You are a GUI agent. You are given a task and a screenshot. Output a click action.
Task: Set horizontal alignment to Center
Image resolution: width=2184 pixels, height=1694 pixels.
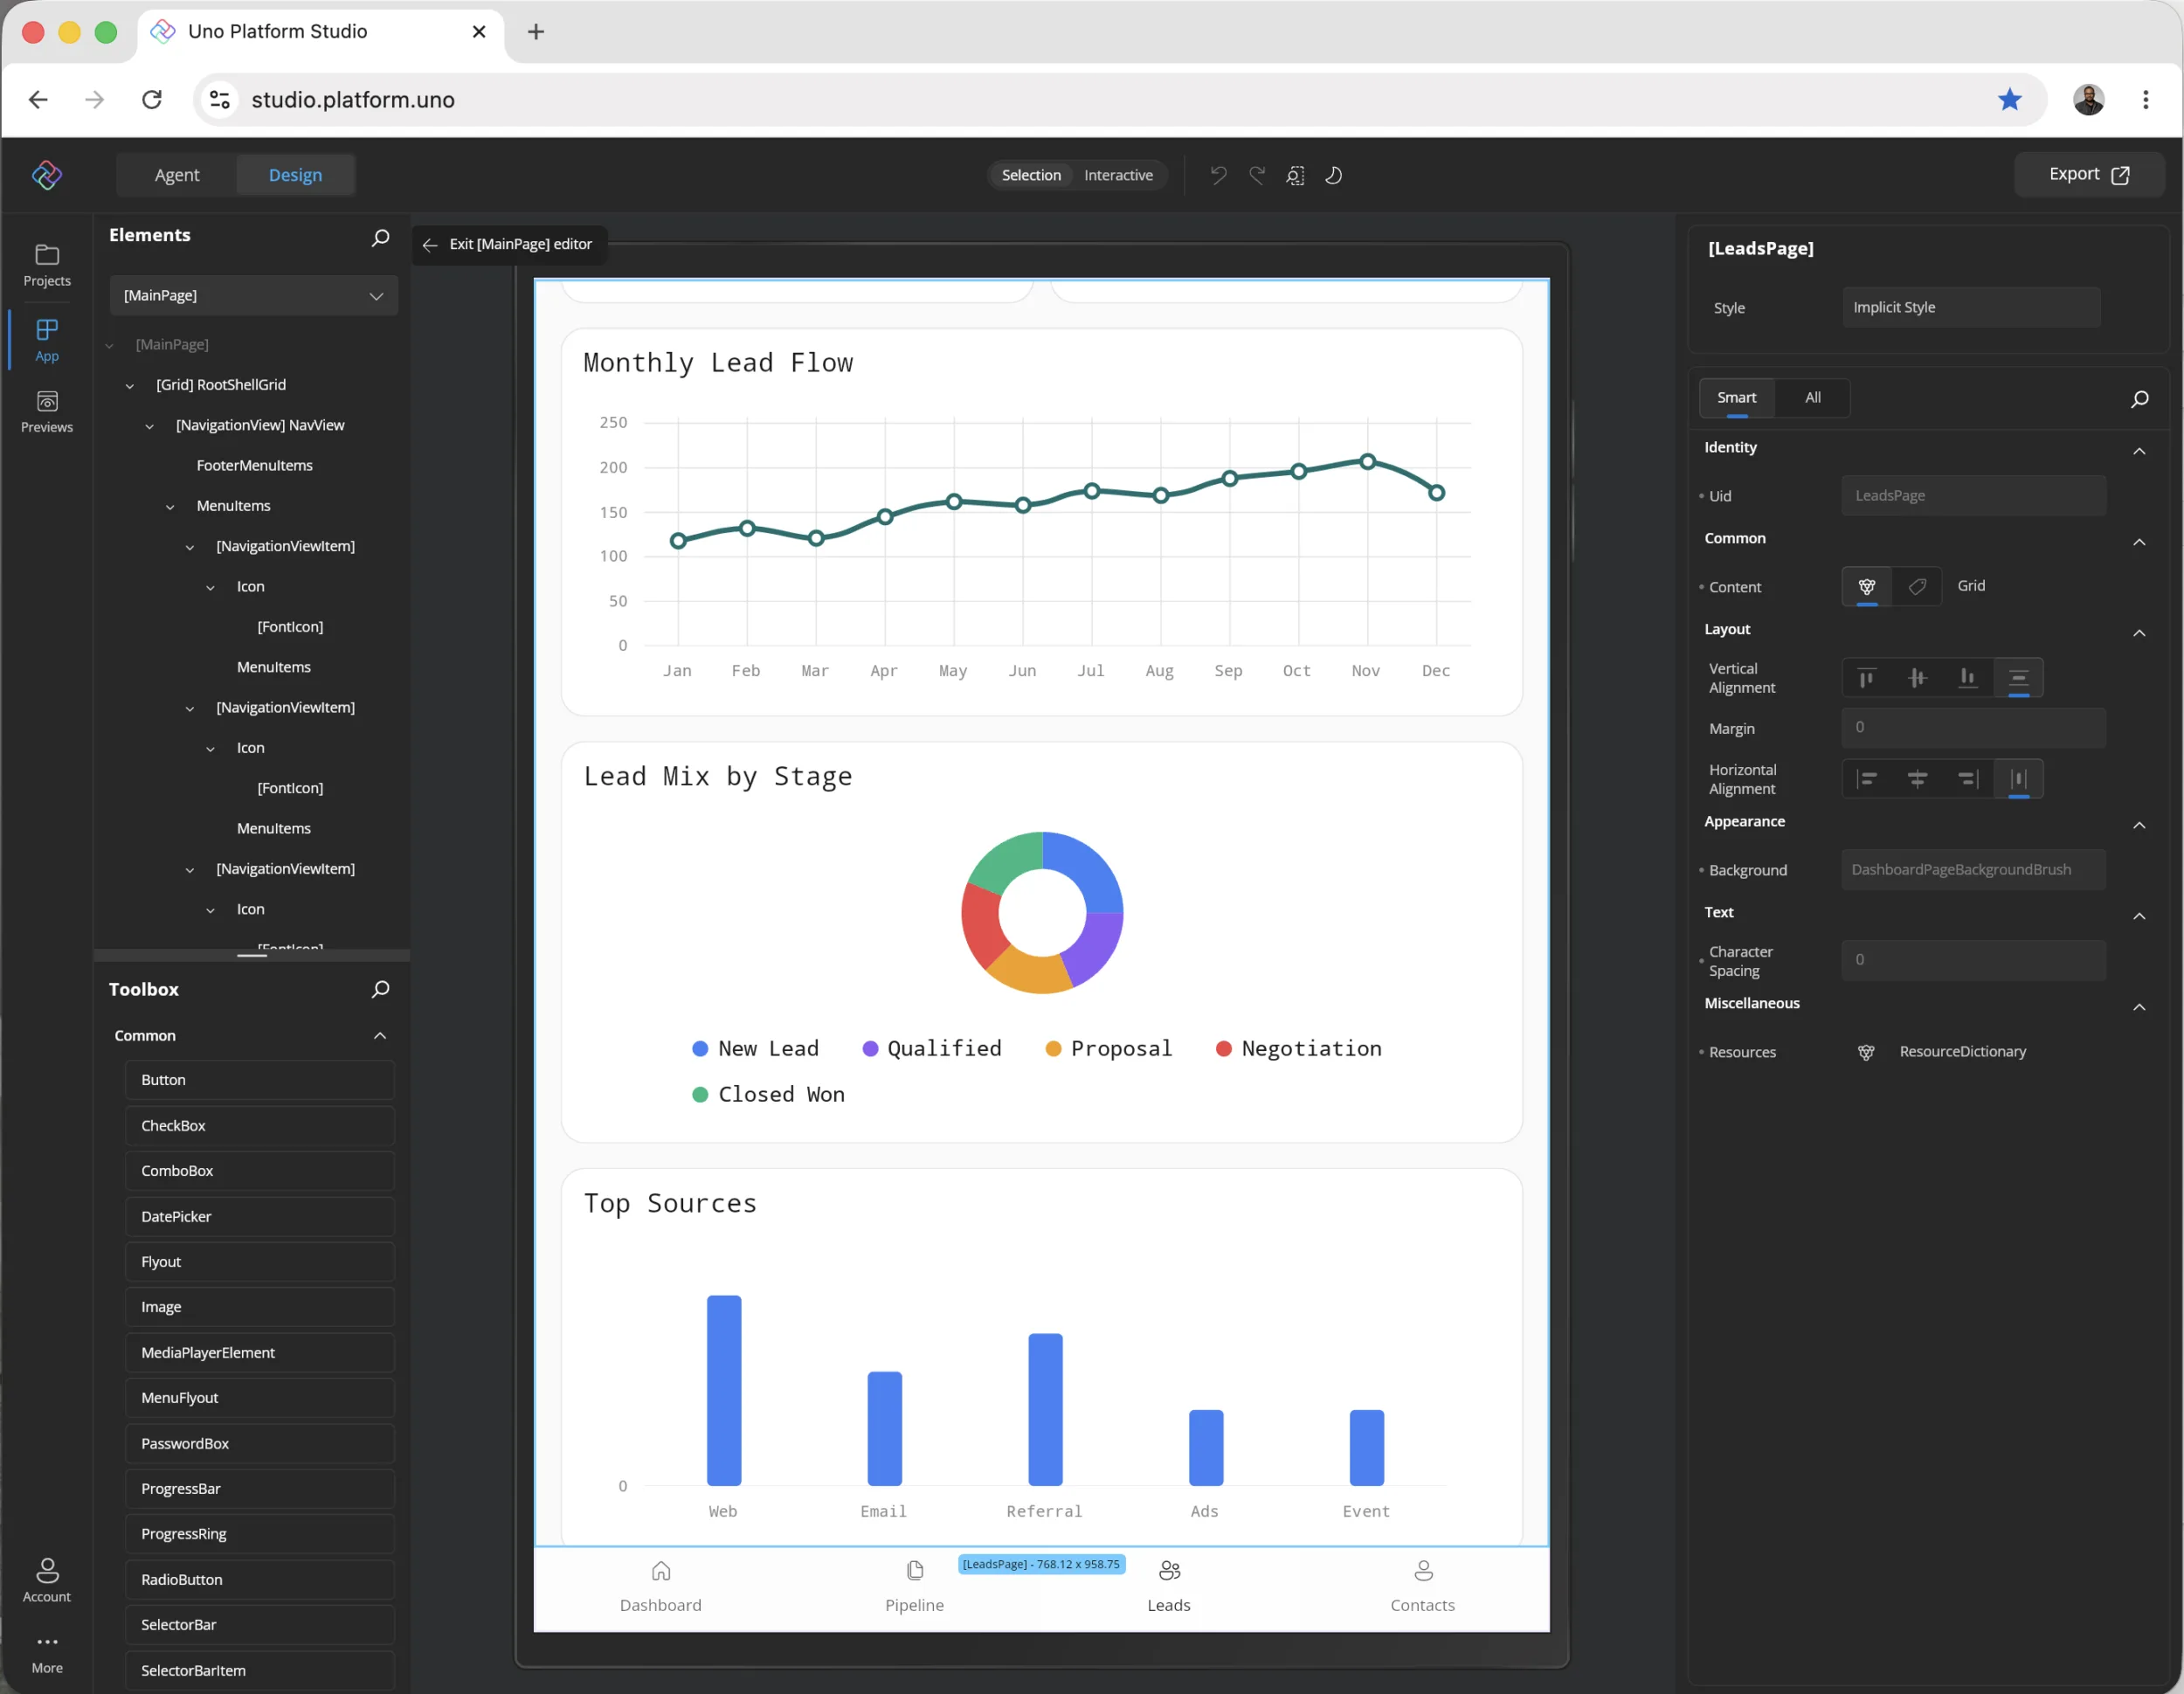[1917, 779]
